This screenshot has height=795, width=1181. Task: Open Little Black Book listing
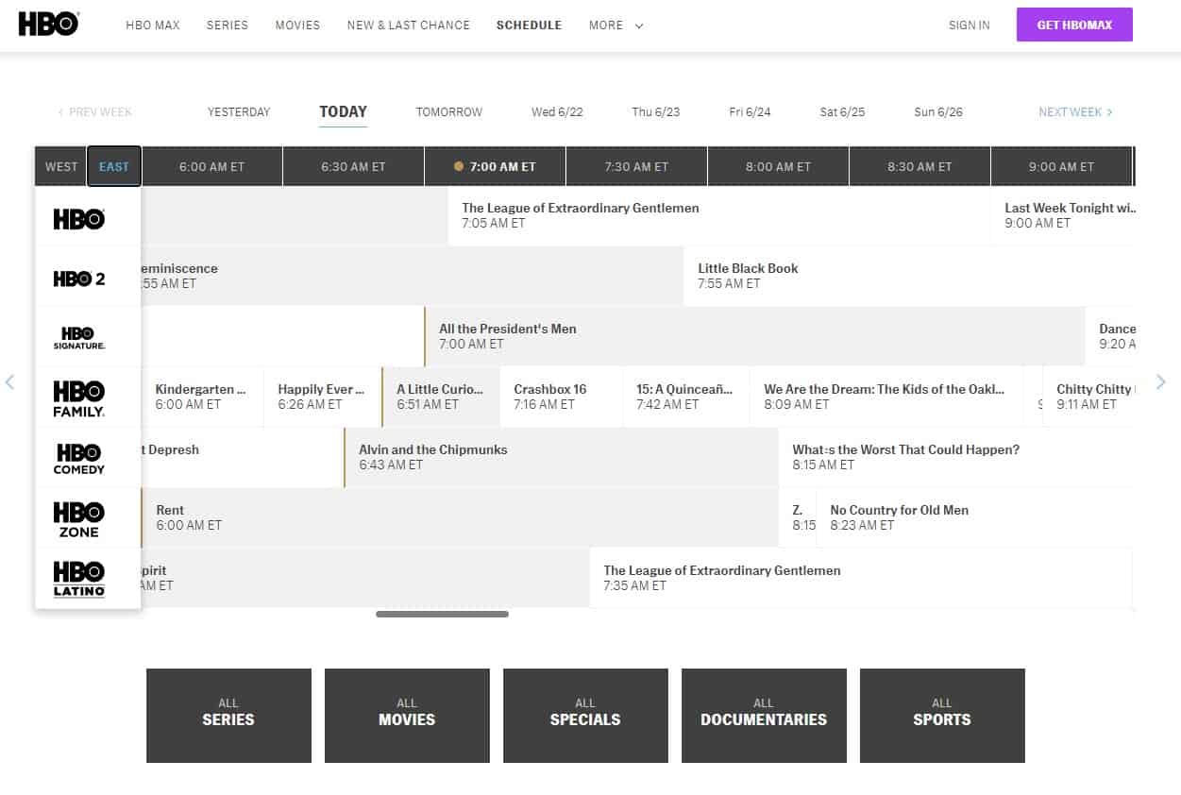click(x=908, y=276)
